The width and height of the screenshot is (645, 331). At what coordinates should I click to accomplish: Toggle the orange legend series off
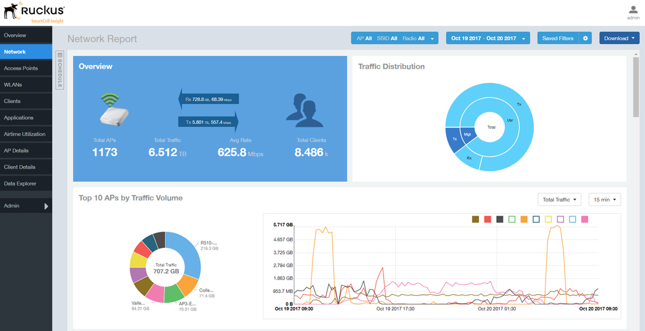tap(524, 220)
